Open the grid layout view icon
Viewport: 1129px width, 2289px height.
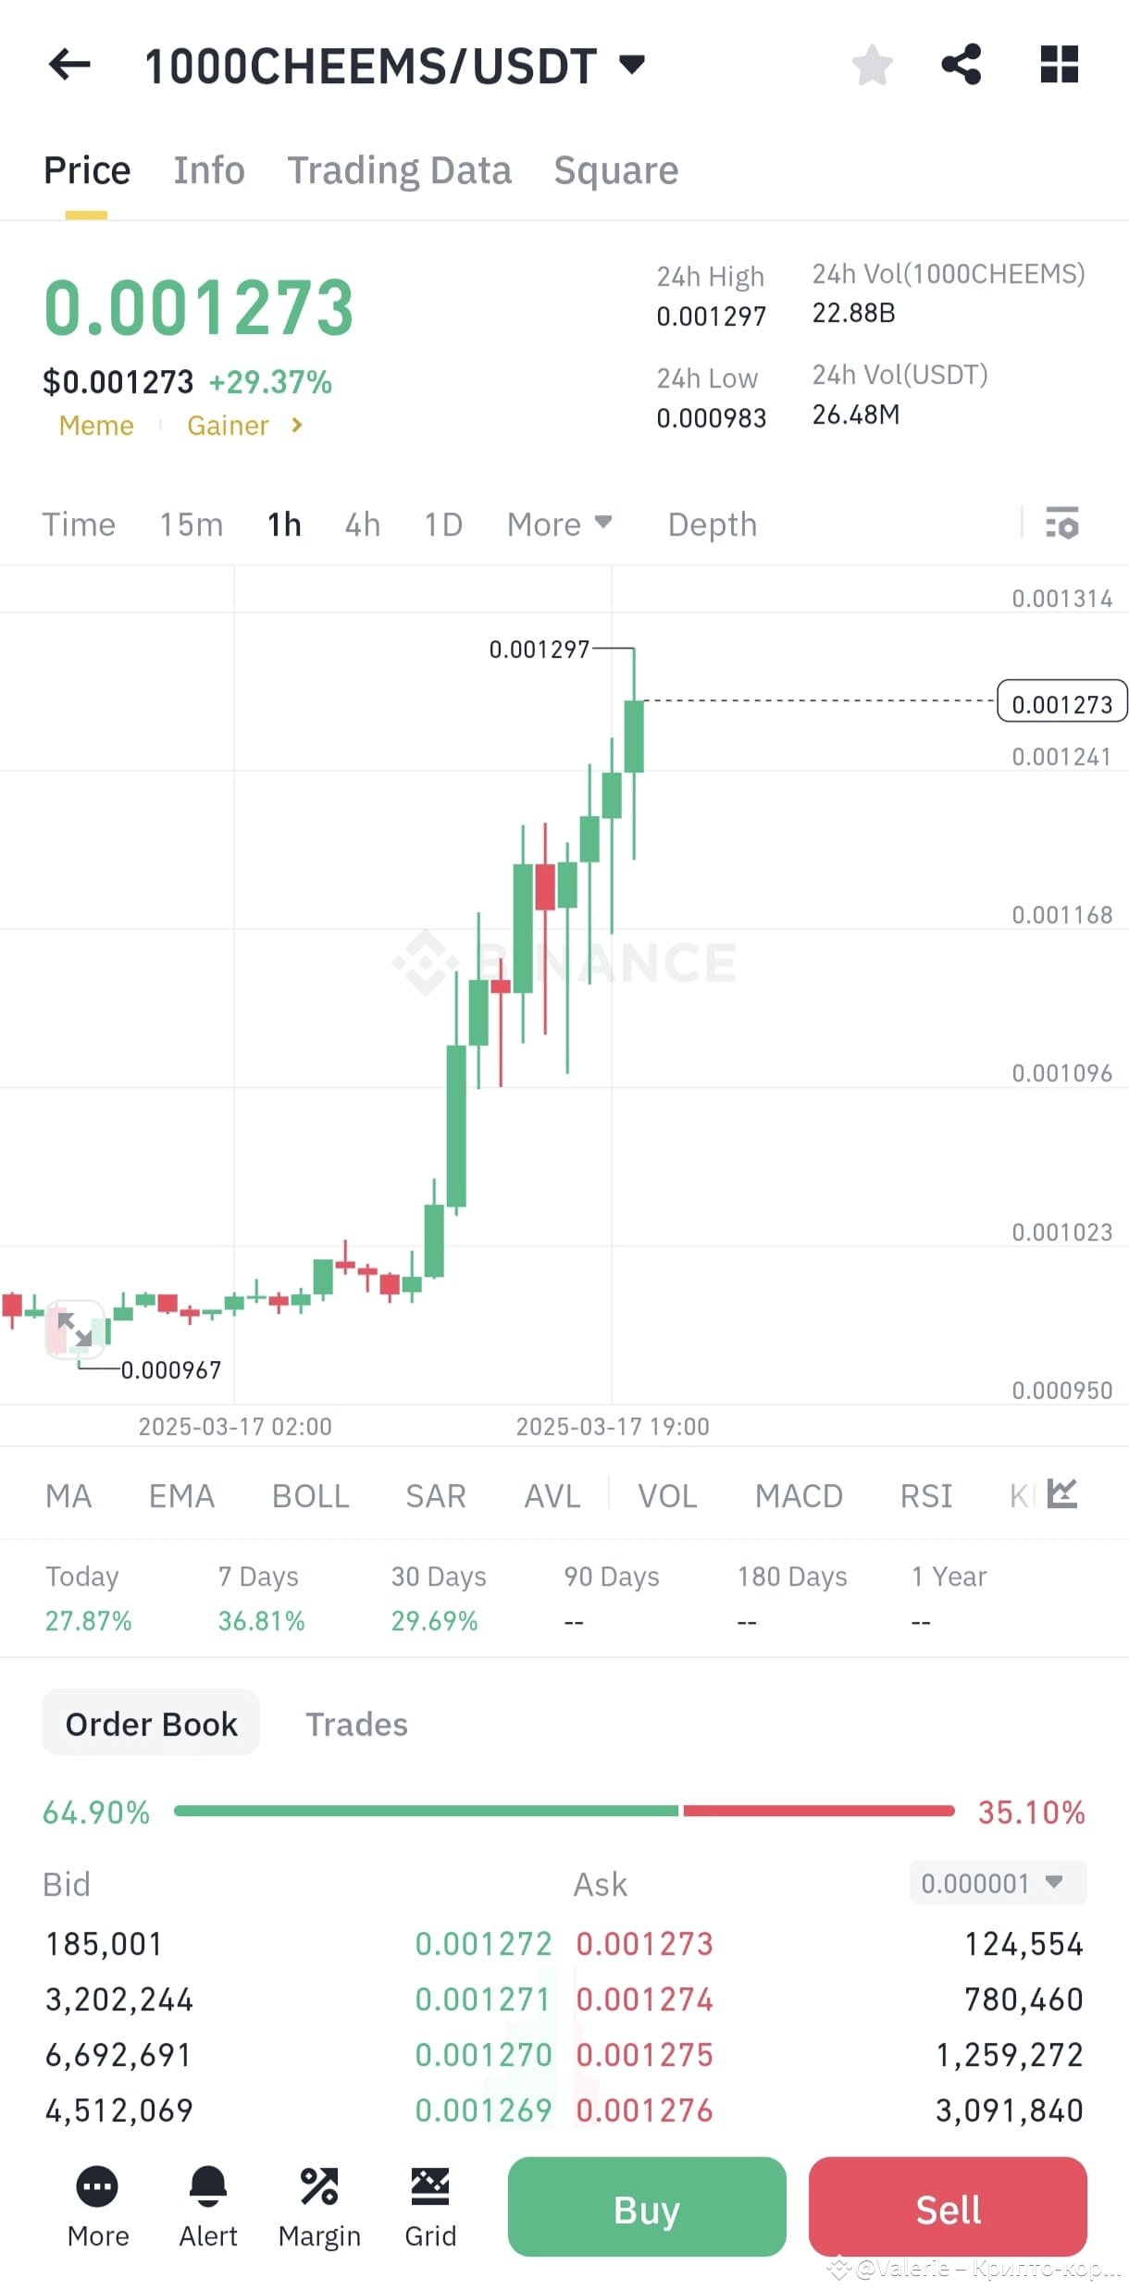(1059, 64)
